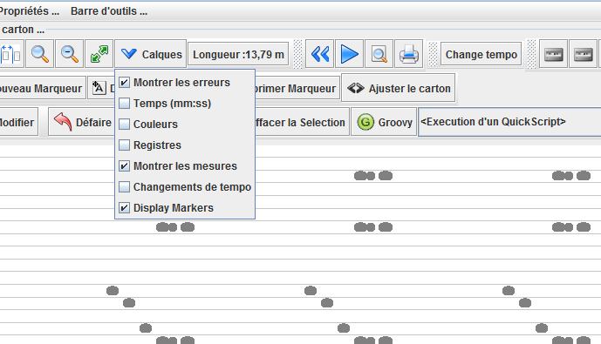Open the Propriétés menu
This screenshot has height=344, width=601.
click(x=29, y=11)
